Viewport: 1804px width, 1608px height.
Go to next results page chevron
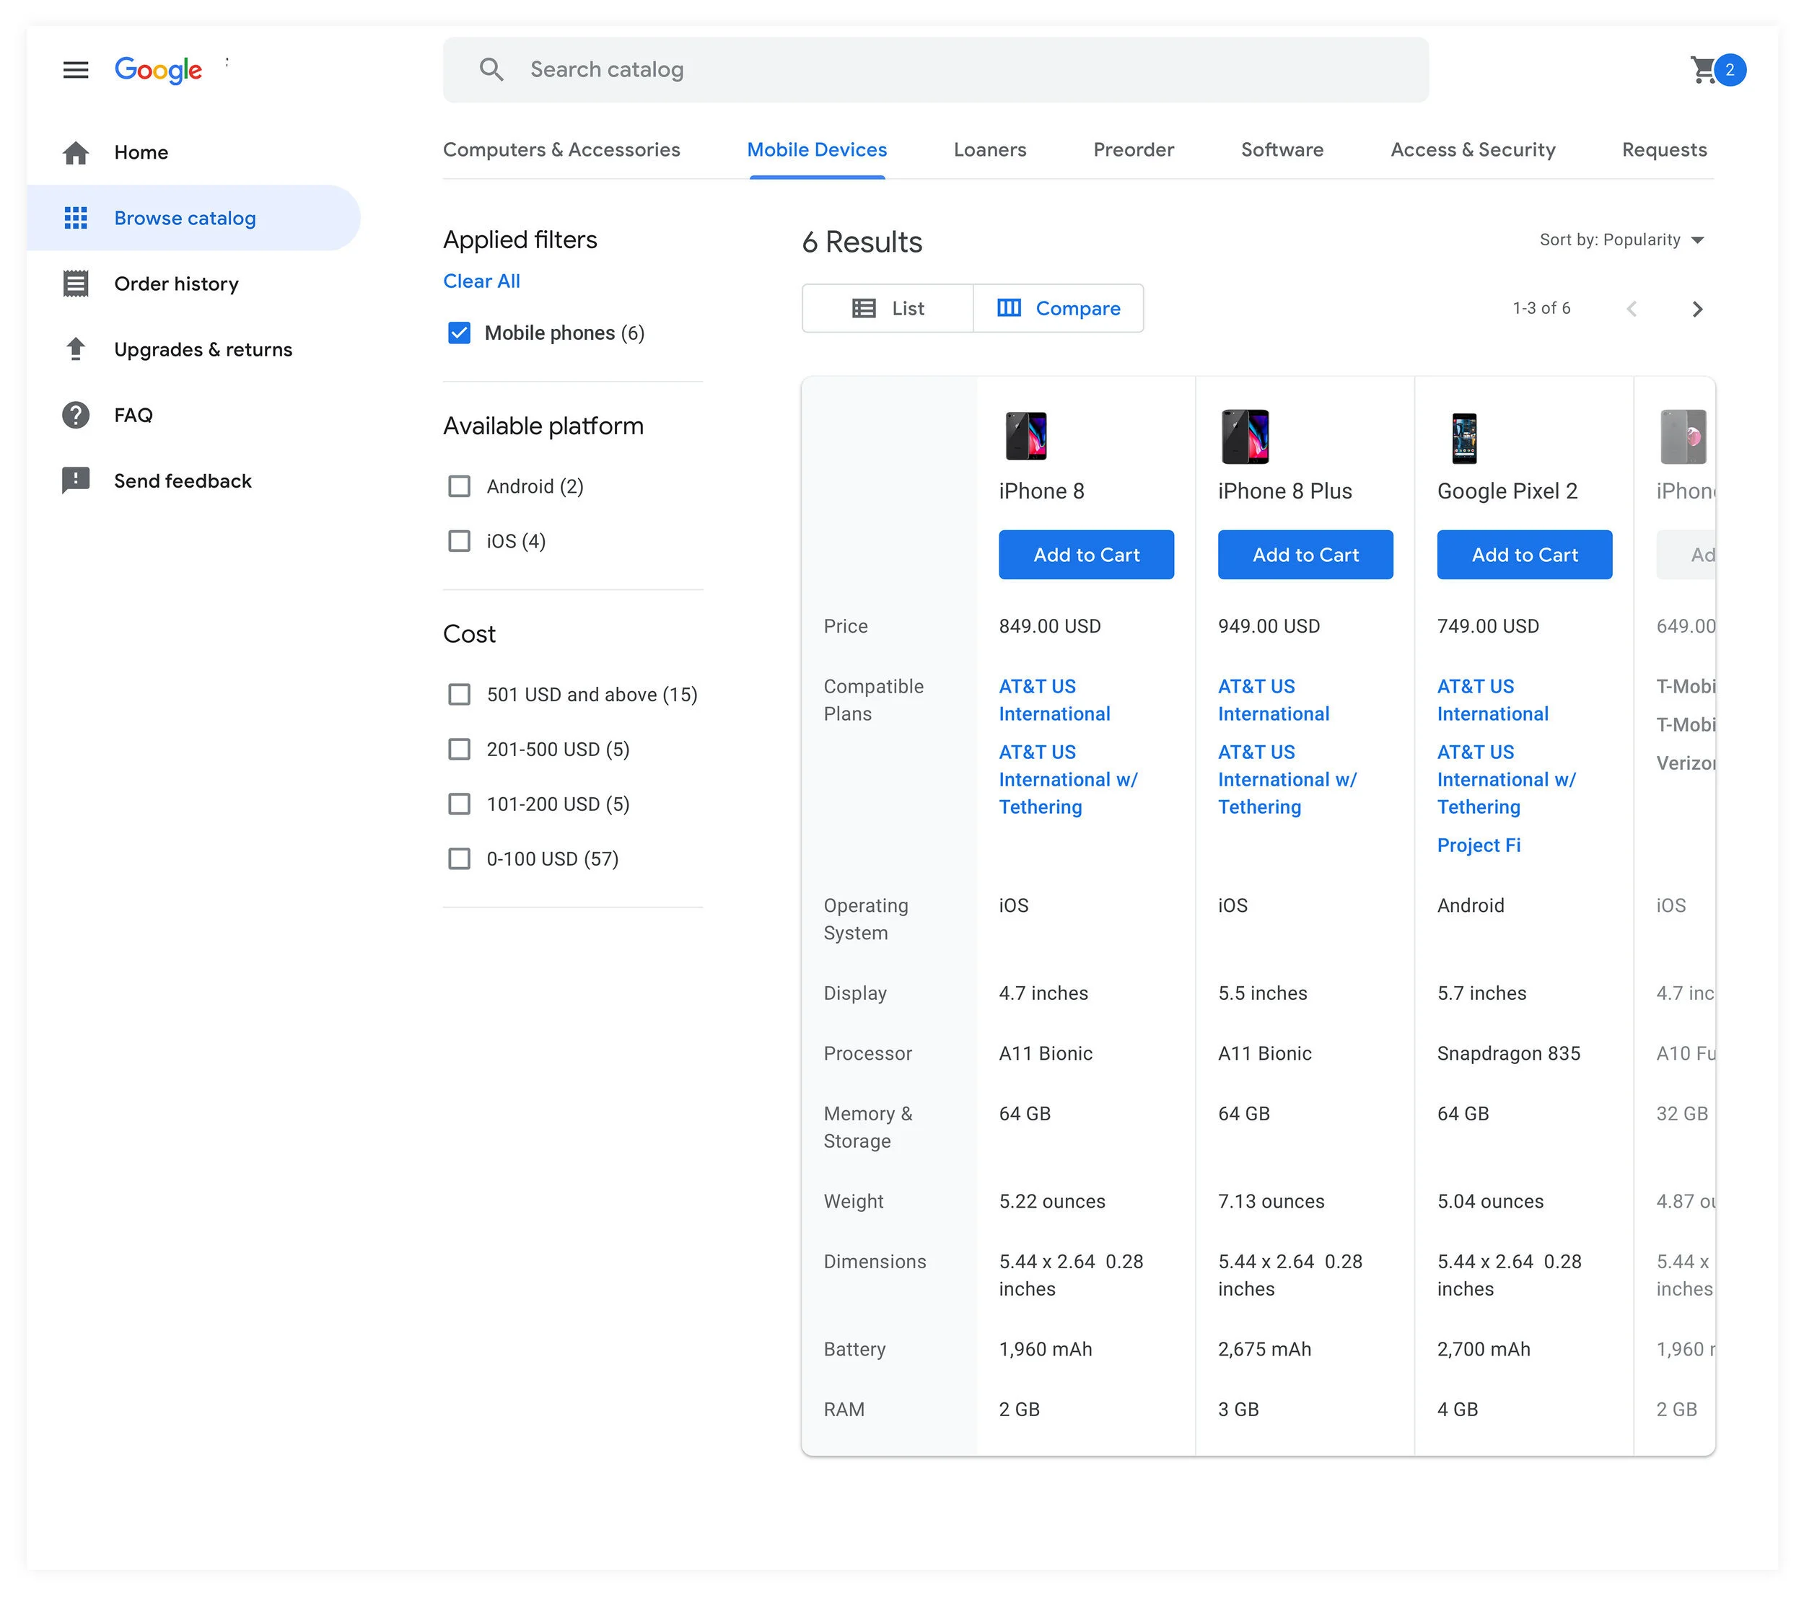click(1696, 309)
